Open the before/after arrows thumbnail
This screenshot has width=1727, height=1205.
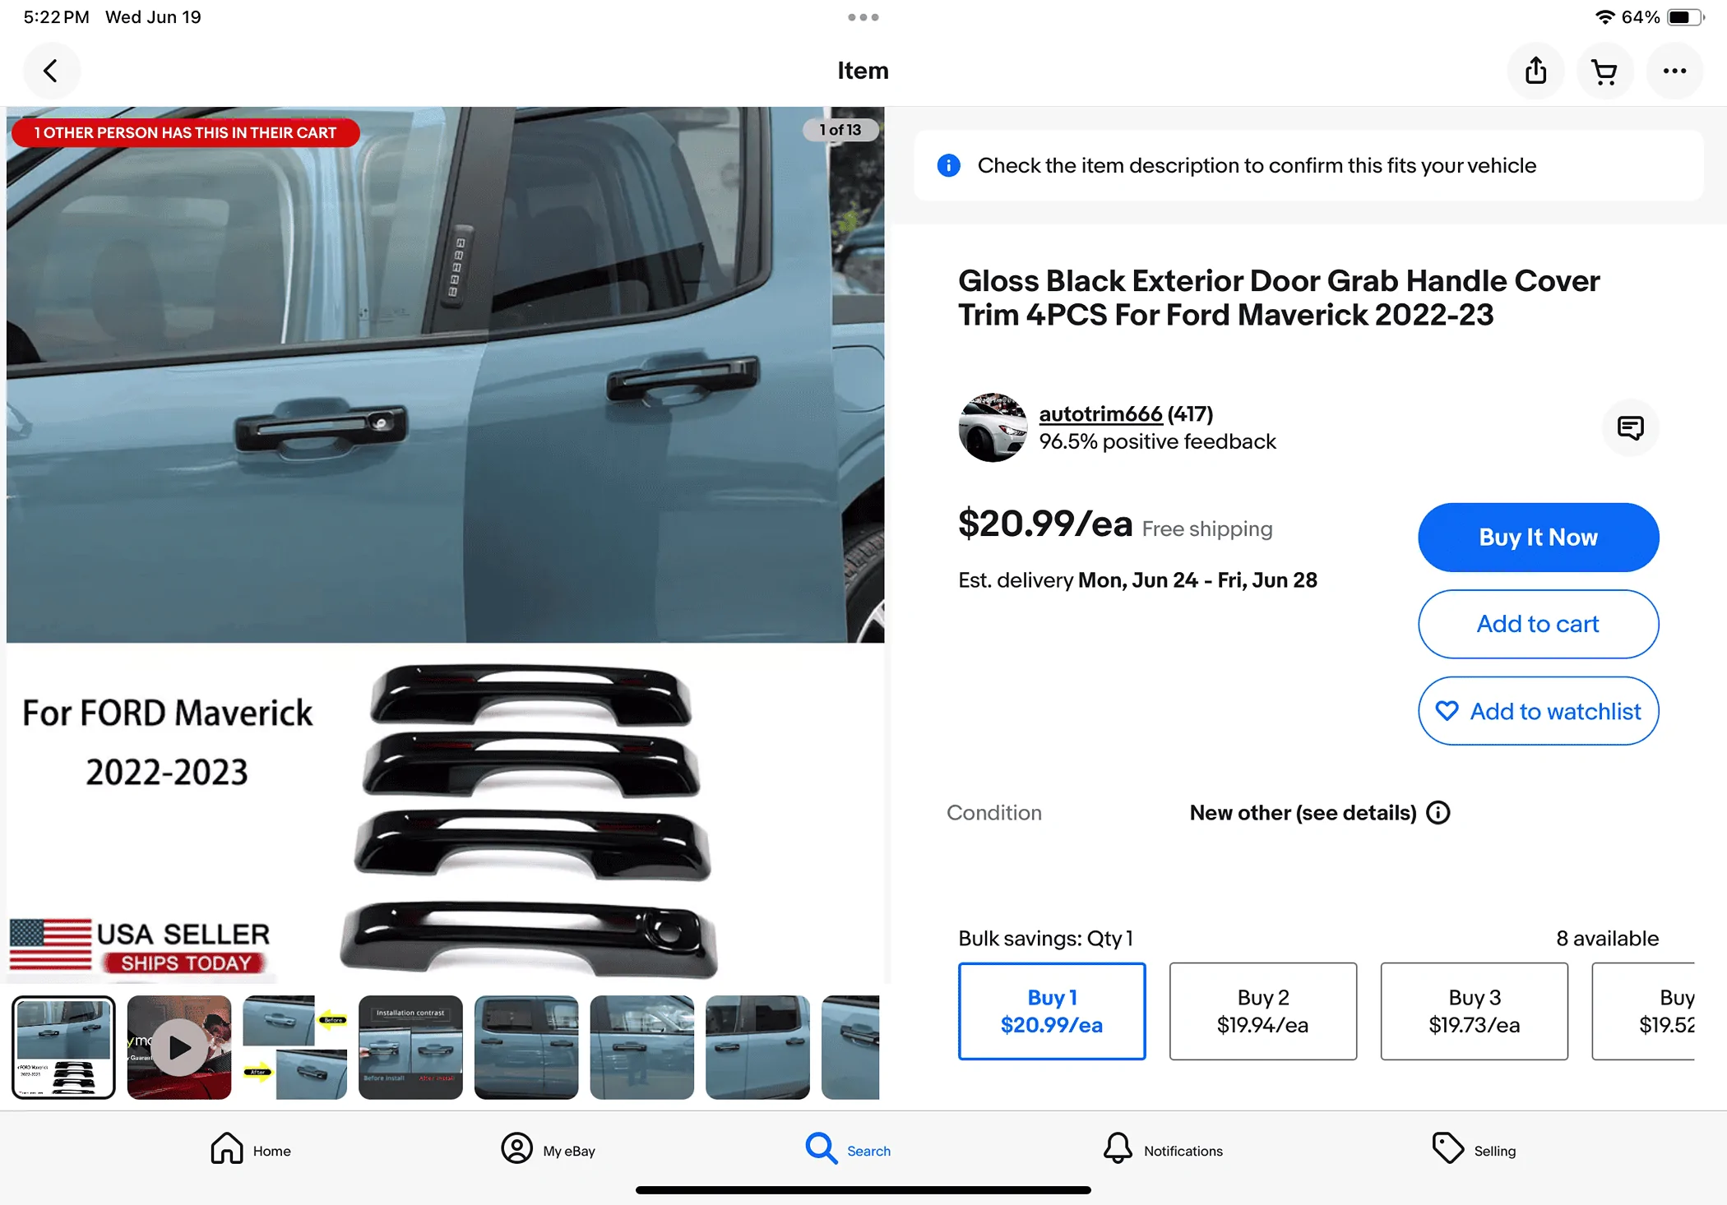294,1047
